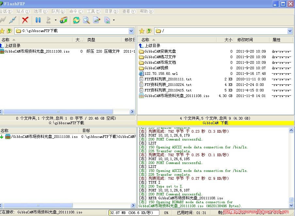Click the green Refresh arrows toolbar icon

pos(76,20)
